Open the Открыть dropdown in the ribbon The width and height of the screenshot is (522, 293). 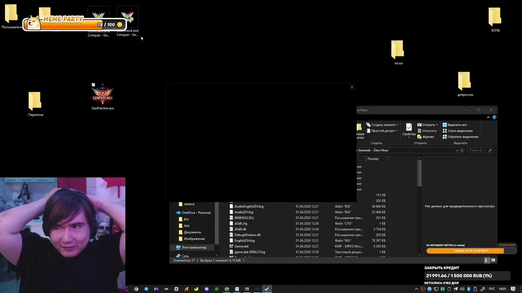[427, 125]
